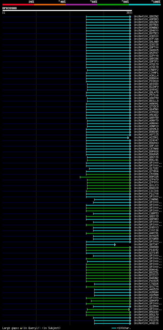Select hit label UniRef100_Q7FAT9

[146, 180]
